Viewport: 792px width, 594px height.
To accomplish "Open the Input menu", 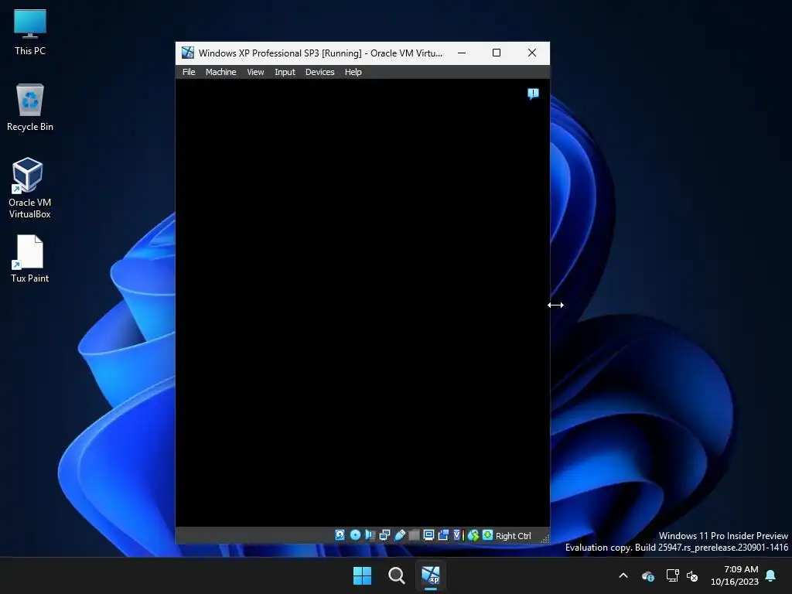I will pyautogui.click(x=285, y=72).
